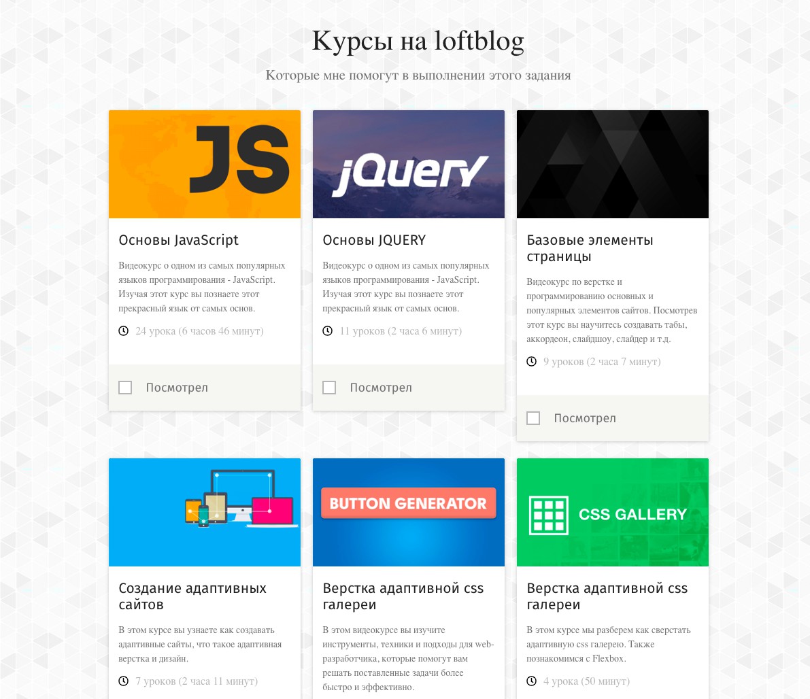Click the Основы JavaScript card description

tap(202, 287)
